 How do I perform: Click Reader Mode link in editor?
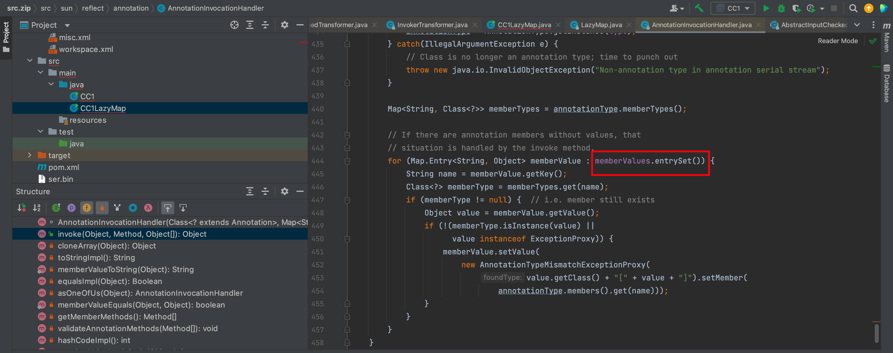point(837,40)
